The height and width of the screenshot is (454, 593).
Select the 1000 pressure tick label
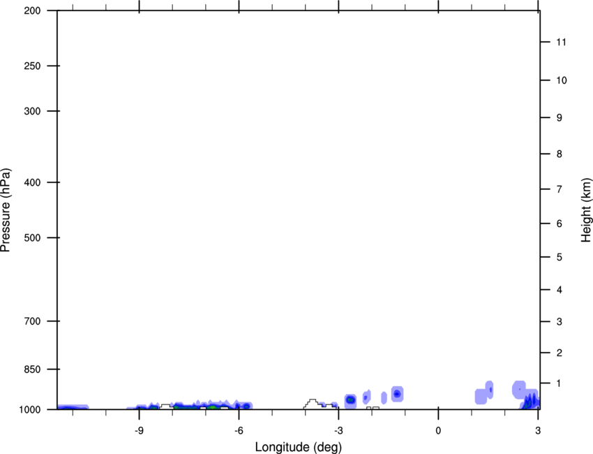30,410
